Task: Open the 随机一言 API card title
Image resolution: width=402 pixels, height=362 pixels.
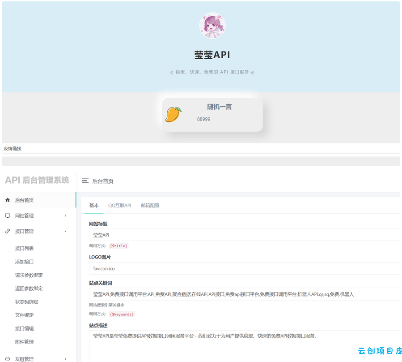Action: coord(220,107)
